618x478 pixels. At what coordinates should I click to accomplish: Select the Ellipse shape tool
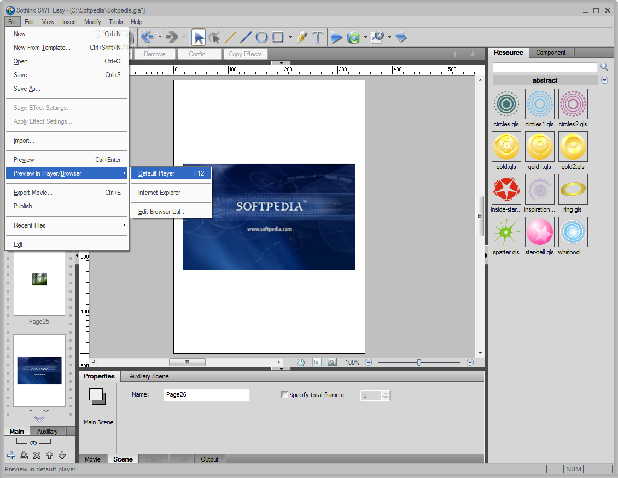point(262,37)
